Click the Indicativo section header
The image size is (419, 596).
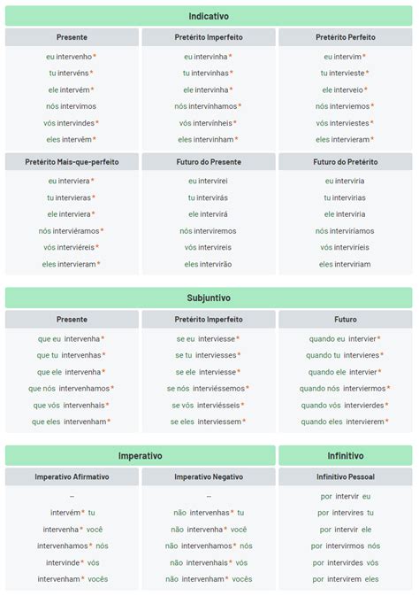point(209,16)
